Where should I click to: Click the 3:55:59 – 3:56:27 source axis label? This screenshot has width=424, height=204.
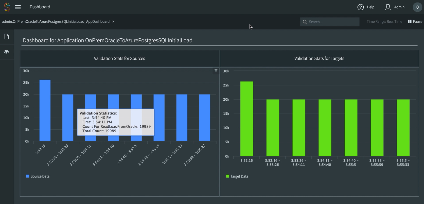tap(195, 155)
